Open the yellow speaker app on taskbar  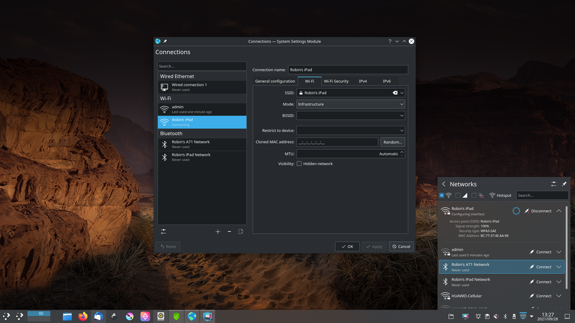[161, 316]
